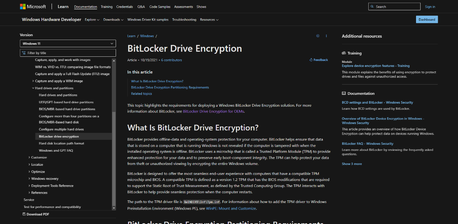Expand Capture and apply a WIM image
The image size is (458, 224).
click(33, 81)
